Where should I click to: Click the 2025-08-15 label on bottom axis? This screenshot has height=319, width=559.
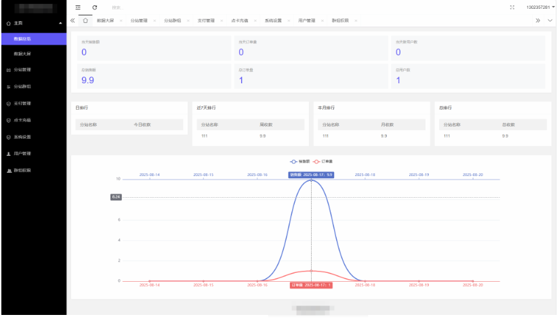[x=203, y=285]
